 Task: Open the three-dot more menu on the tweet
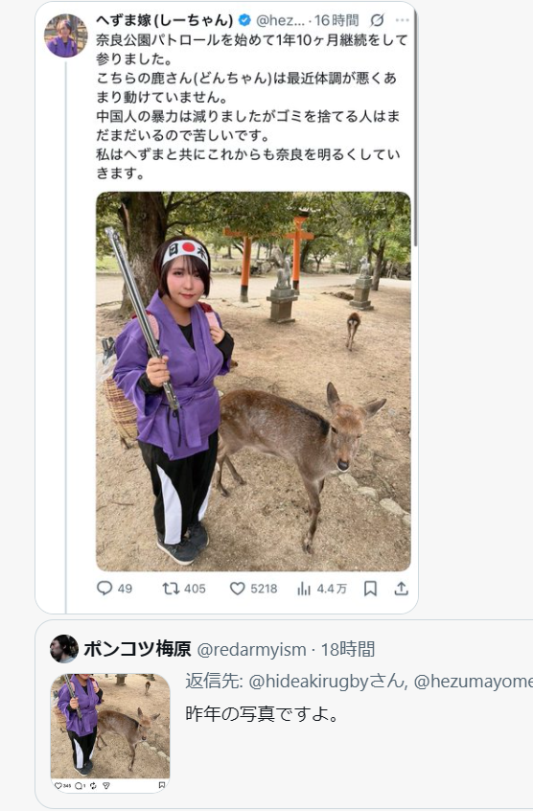(403, 20)
